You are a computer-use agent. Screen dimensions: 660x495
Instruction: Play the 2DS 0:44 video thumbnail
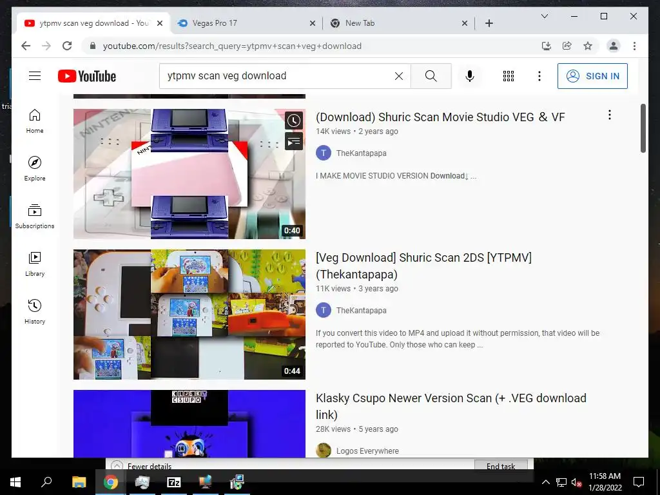pos(189,315)
